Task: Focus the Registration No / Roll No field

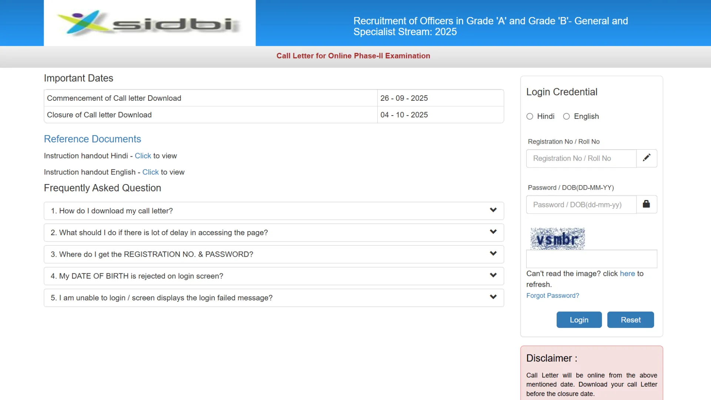Action: [581, 159]
